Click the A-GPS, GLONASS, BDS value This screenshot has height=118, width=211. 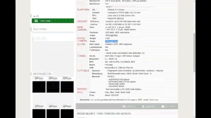coord(120,62)
